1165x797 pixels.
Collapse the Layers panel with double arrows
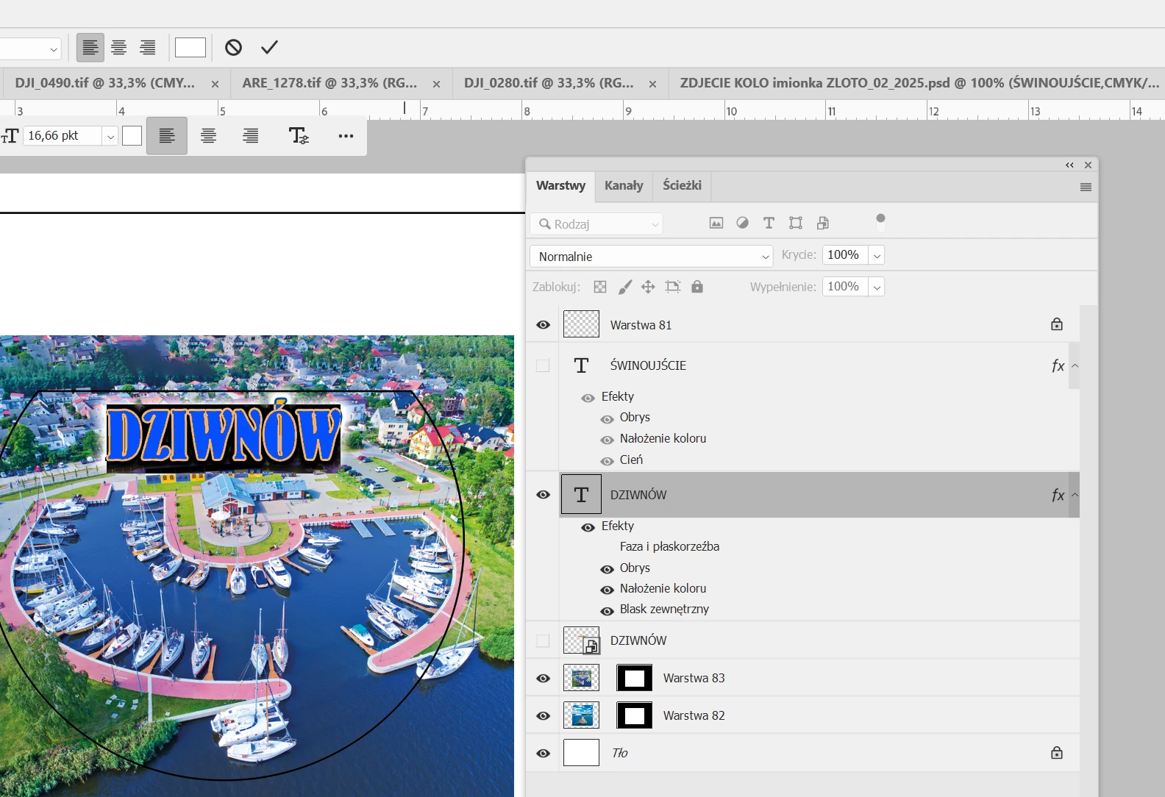[1069, 165]
